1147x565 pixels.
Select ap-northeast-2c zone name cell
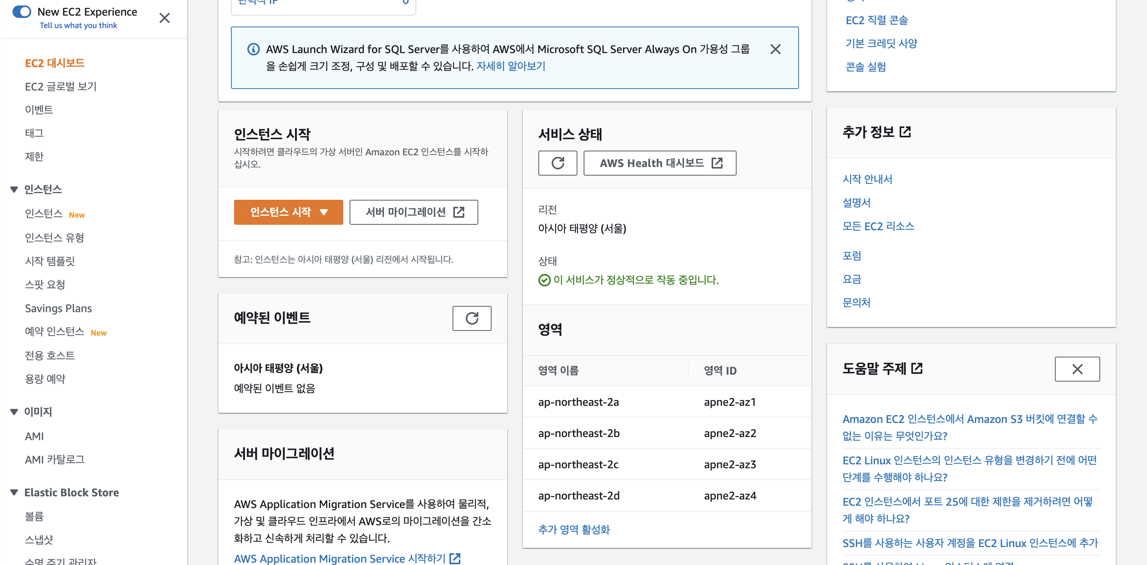pos(579,464)
